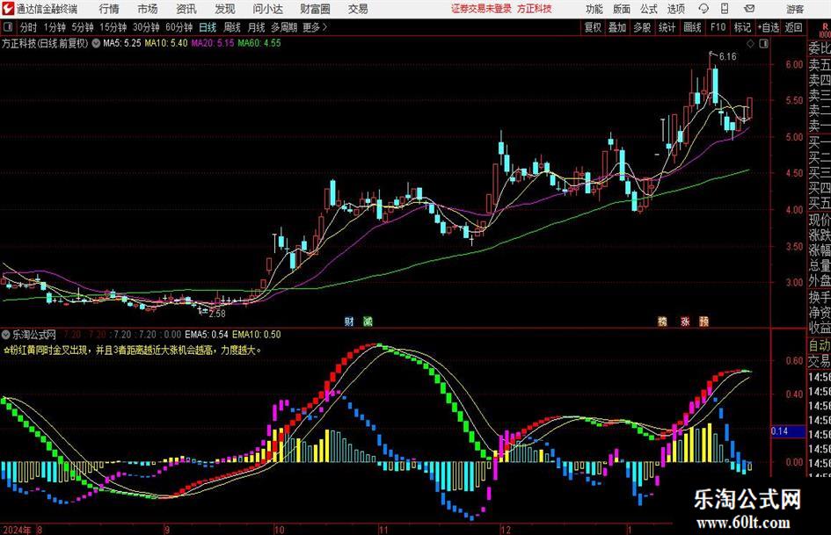Click the red 方正科技 title link
Image resolution: width=831 pixels, height=535 pixels.
click(535, 9)
